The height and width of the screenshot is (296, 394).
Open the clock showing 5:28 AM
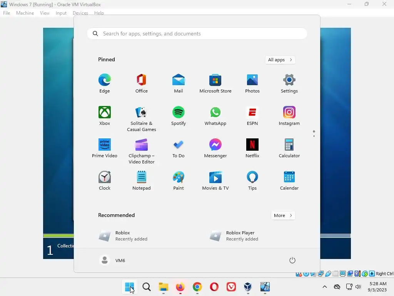(377, 287)
